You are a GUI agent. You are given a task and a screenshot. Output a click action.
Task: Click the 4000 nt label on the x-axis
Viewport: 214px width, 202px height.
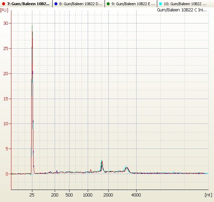coord(136,195)
